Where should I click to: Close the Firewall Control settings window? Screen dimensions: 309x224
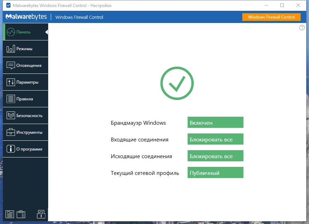point(298,5)
